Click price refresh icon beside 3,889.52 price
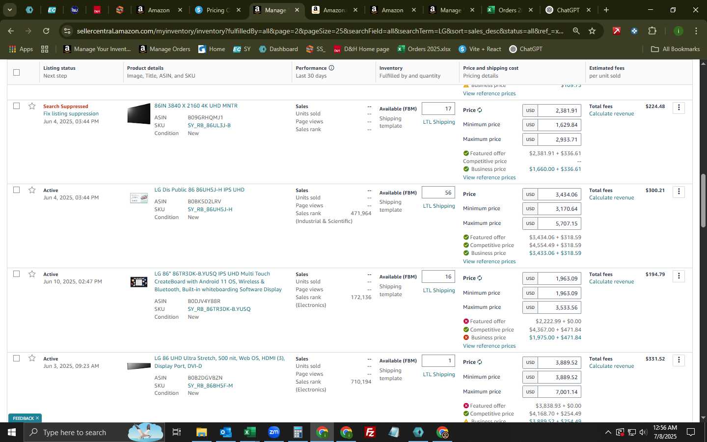The width and height of the screenshot is (707, 442). pyautogui.click(x=480, y=362)
